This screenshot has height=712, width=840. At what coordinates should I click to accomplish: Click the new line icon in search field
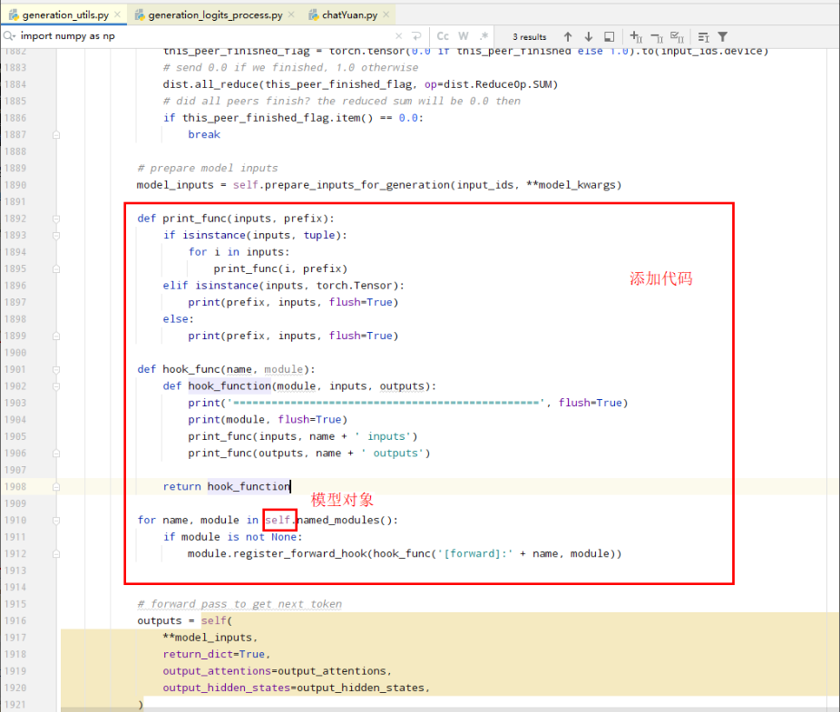[416, 36]
